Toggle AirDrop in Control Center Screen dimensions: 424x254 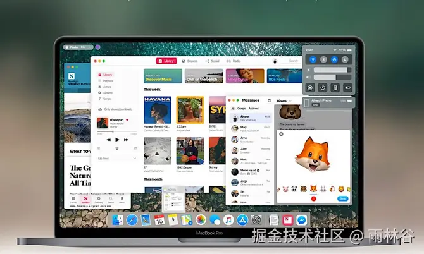click(x=334, y=59)
